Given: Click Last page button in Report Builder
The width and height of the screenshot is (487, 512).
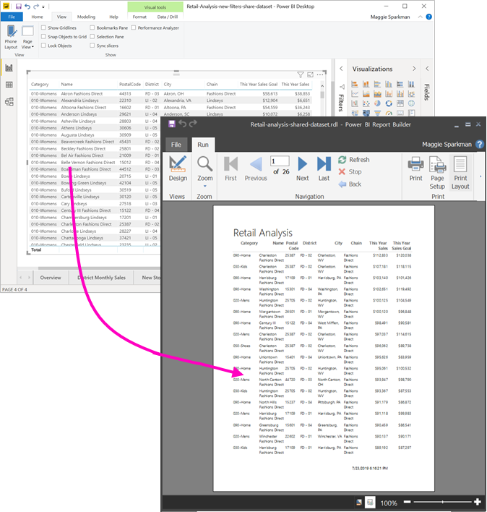Looking at the screenshot, I should [324, 168].
